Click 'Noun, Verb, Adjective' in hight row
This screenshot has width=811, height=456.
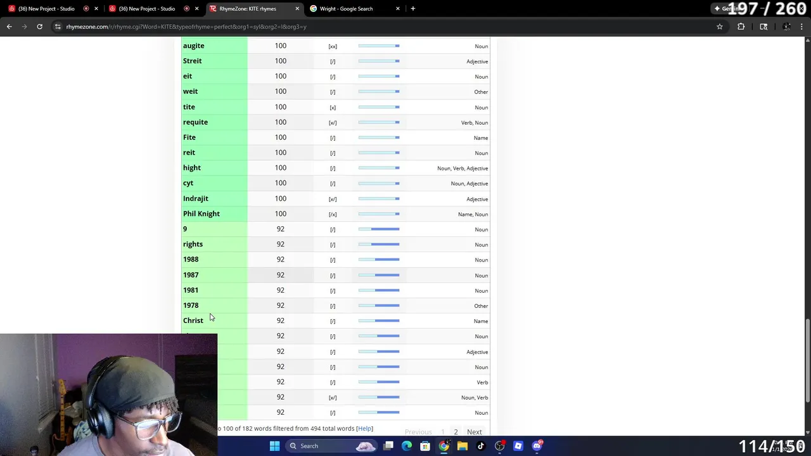[x=463, y=168]
